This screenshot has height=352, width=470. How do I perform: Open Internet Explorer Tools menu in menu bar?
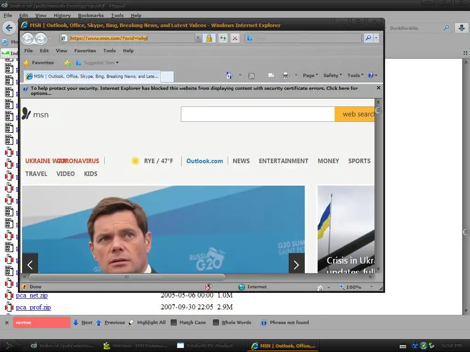(109, 50)
